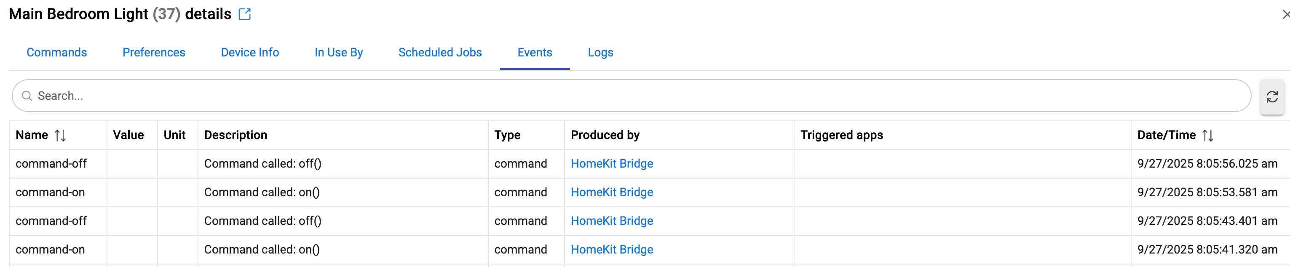Click the Produced by column header
1290x267 pixels.
point(605,135)
